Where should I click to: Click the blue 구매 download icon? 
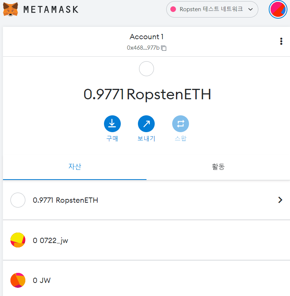(112, 124)
